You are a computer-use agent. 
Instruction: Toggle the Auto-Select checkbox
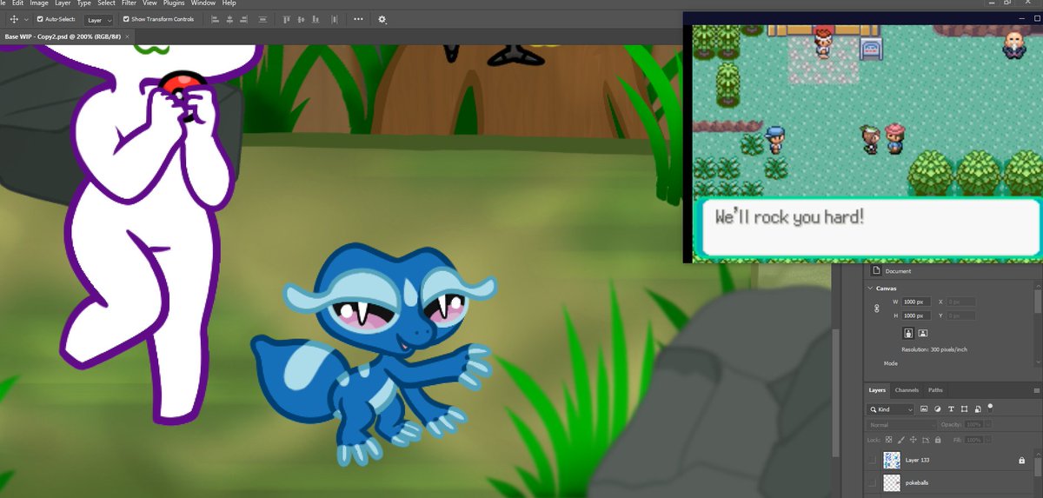point(39,18)
